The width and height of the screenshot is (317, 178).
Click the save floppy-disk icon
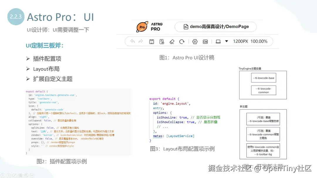click(151, 42)
